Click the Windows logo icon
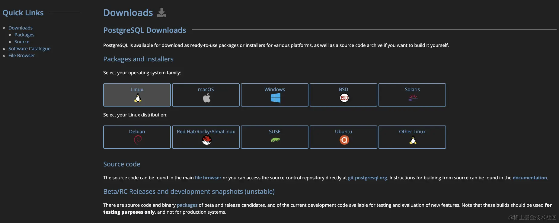Viewport: 559px width, 223px height. [x=275, y=98]
